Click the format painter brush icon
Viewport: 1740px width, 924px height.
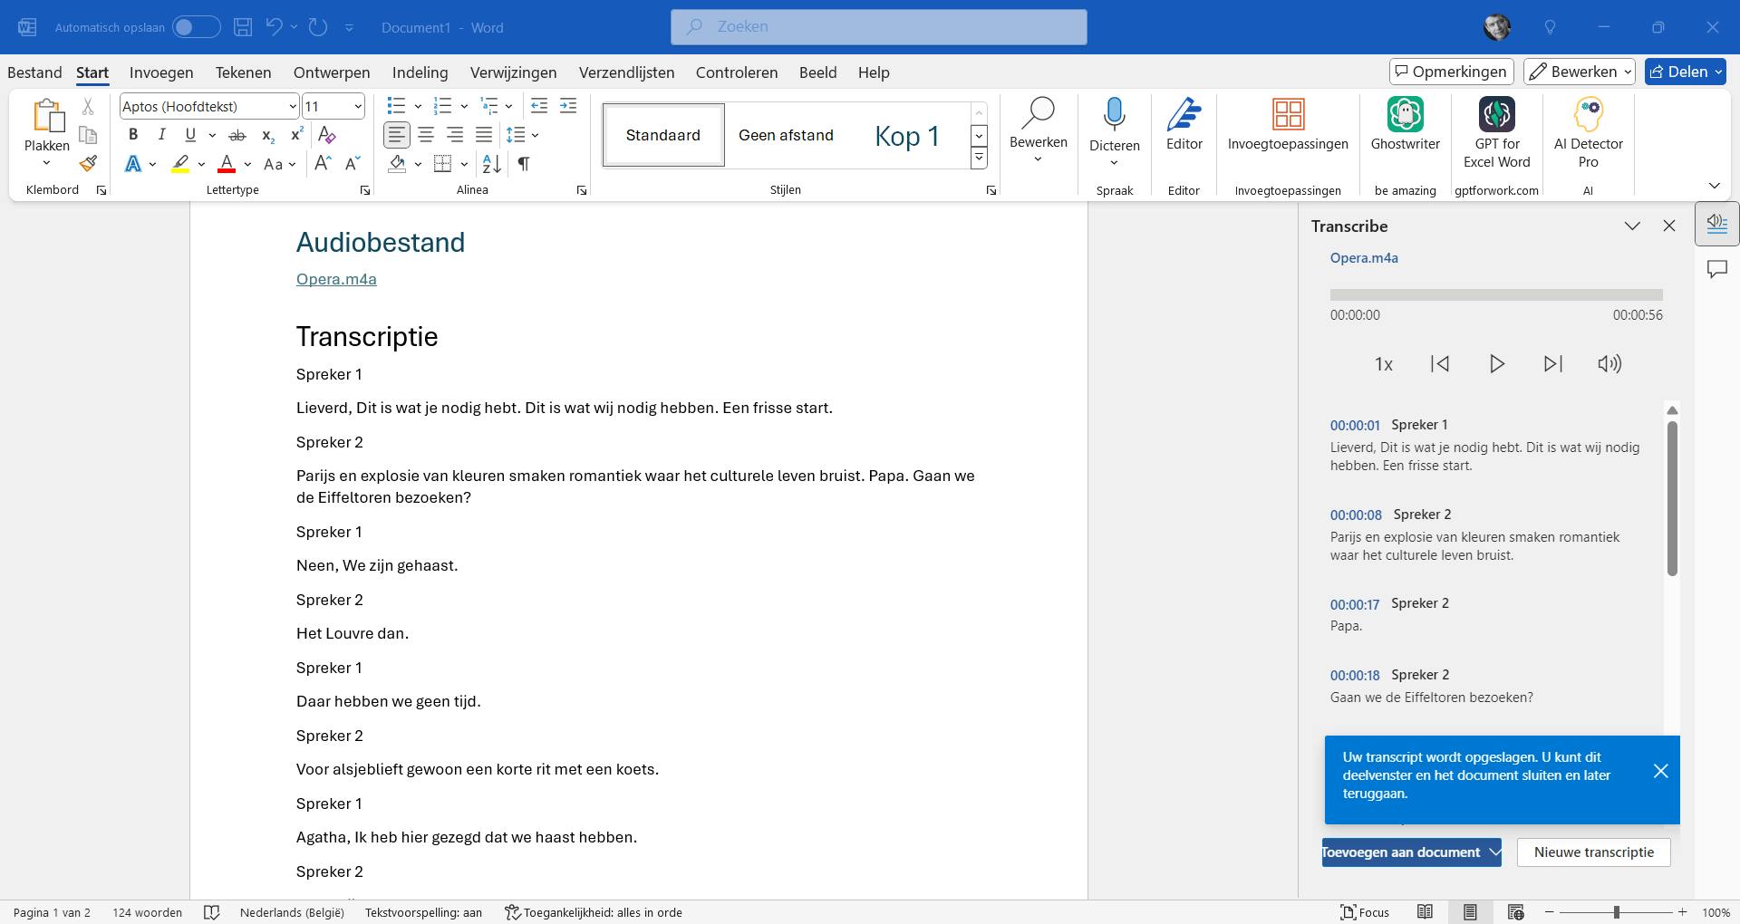pyautogui.click(x=88, y=164)
